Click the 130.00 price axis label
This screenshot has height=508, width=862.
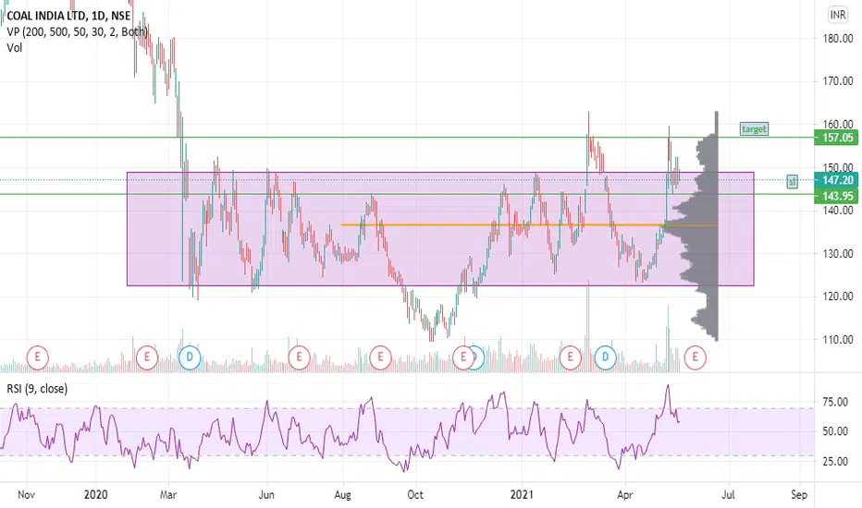[x=838, y=254]
